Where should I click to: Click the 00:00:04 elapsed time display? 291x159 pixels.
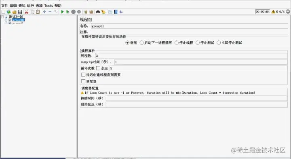pyautogui.click(x=262, y=12)
